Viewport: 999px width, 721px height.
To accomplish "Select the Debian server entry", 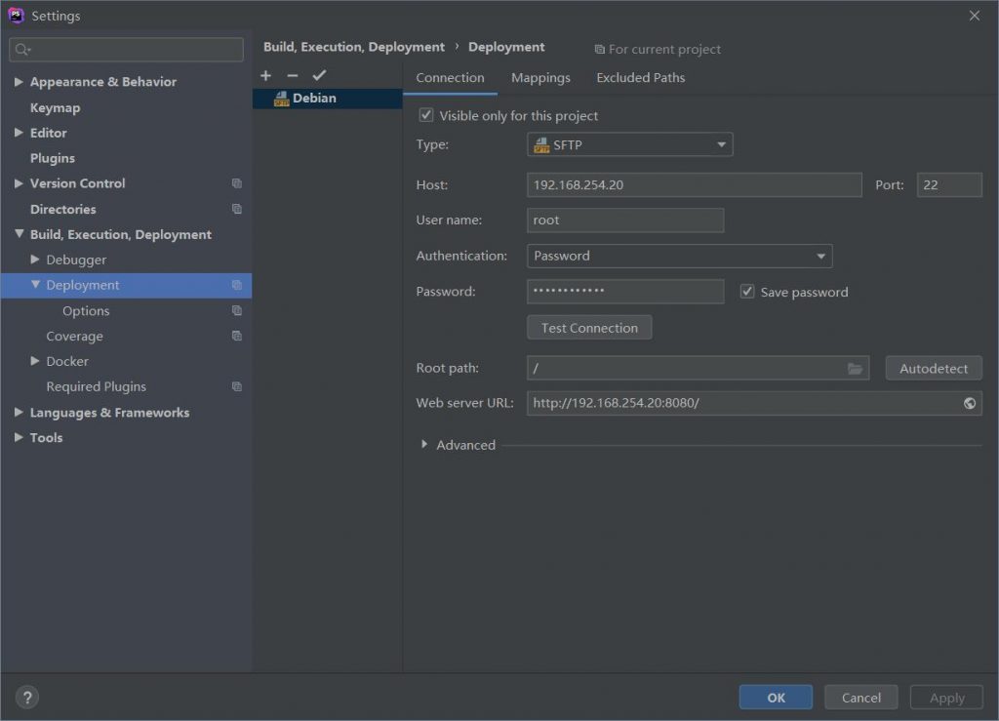I will 328,99.
